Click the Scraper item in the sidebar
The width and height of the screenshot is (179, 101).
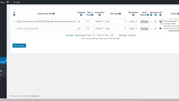pyautogui.click(x=3, y=61)
